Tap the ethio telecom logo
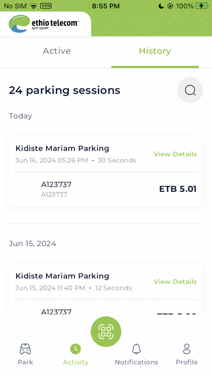 coord(44,24)
